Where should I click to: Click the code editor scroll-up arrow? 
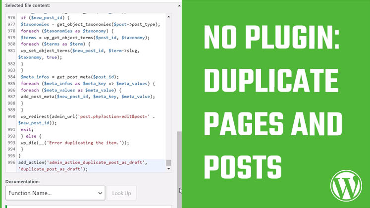[x=168, y=17]
